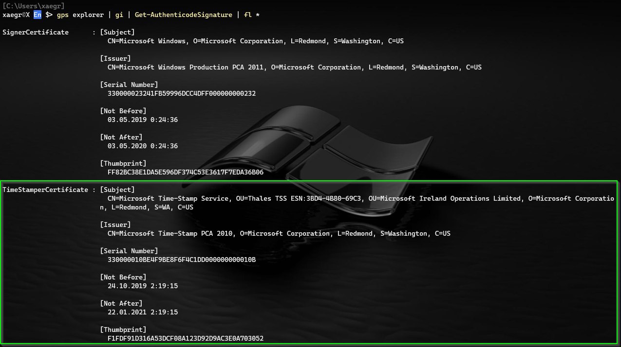
Task: Click the date 22.01.2021 2:19:15
Action: [143, 312]
